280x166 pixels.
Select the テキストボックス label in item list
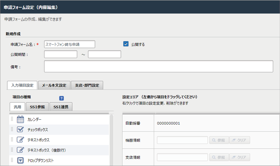coord(38,140)
